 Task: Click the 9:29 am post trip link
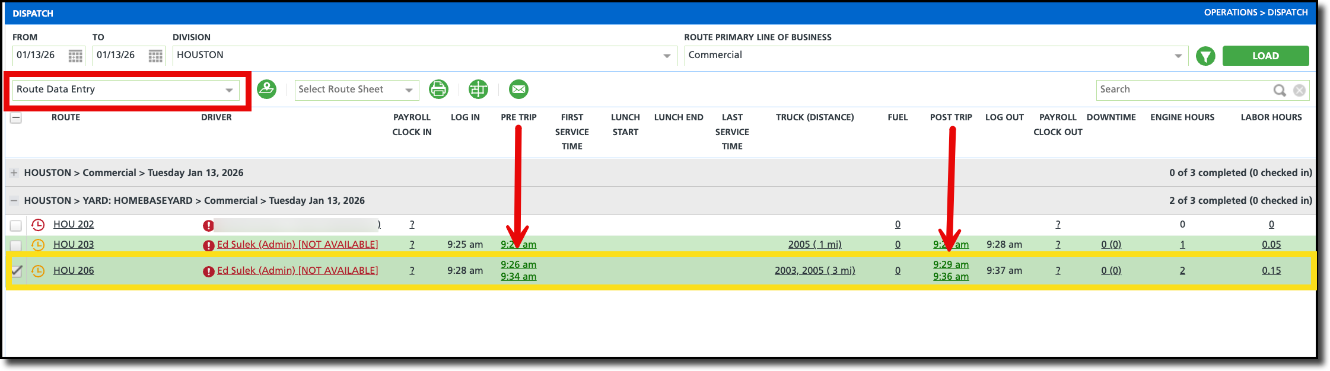[951, 264]
